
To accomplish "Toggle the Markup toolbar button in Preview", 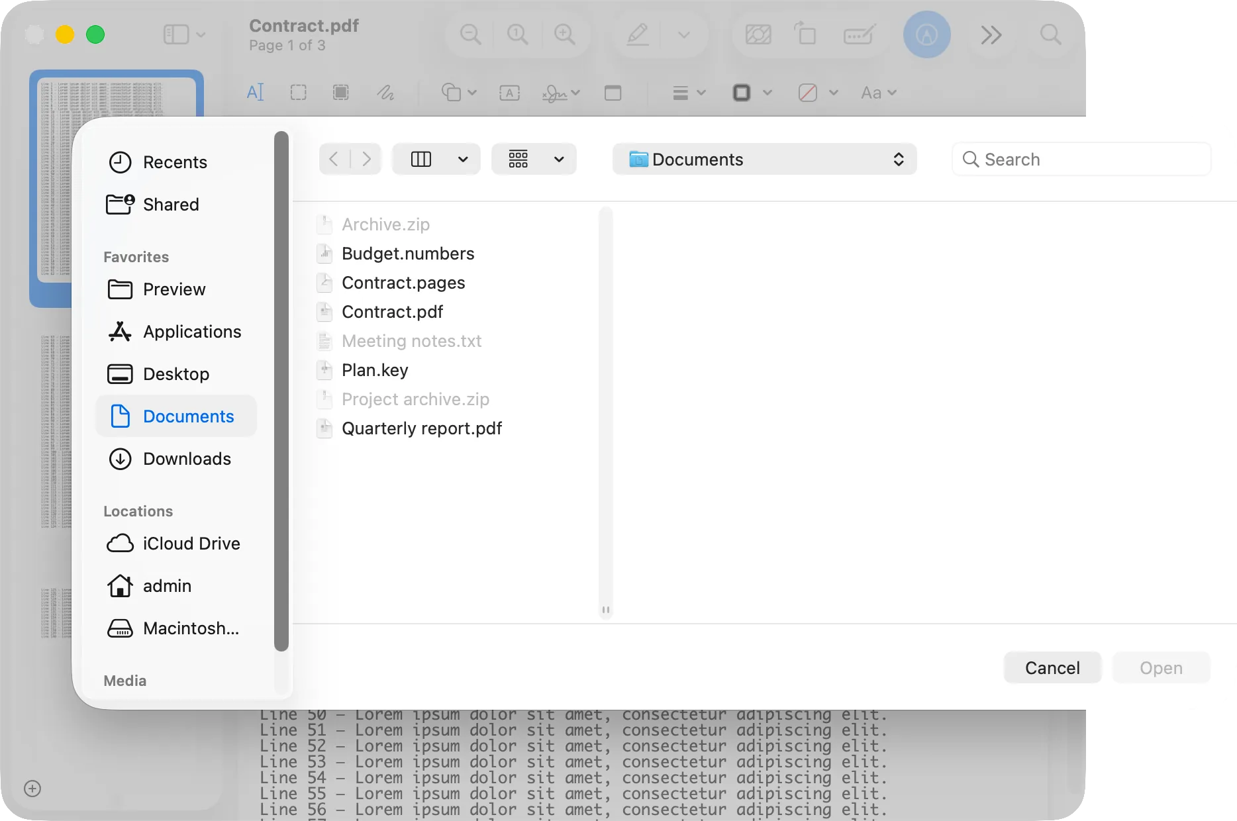I will [x=927, y=34].
